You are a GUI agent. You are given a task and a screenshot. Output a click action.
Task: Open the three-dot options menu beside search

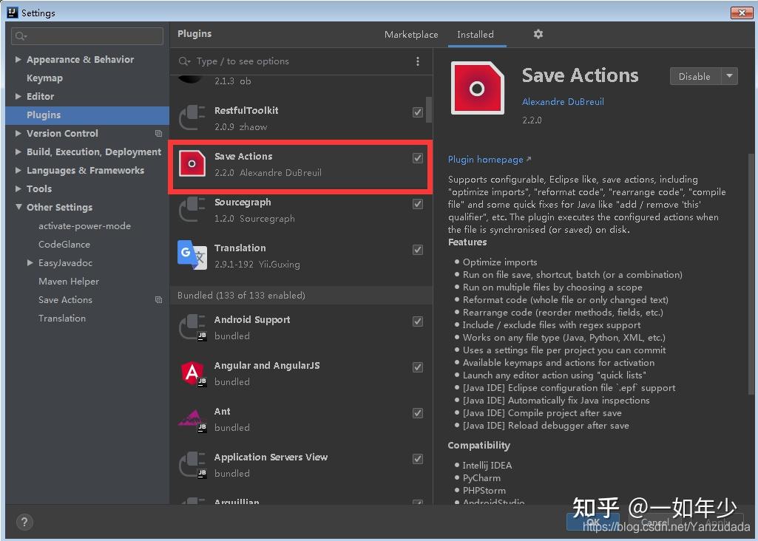[418, 61]
